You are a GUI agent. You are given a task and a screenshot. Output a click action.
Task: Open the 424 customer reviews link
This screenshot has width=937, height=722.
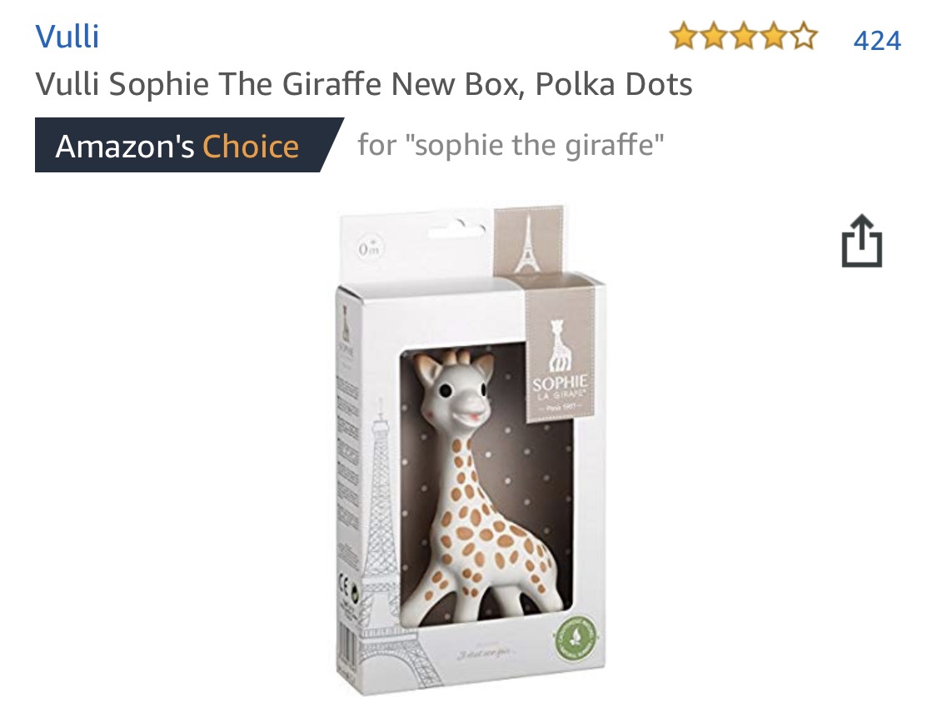pos(877,41)
